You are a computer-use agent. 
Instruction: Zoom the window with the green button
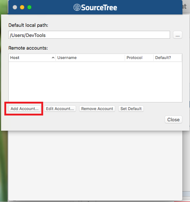pos(29,7)
